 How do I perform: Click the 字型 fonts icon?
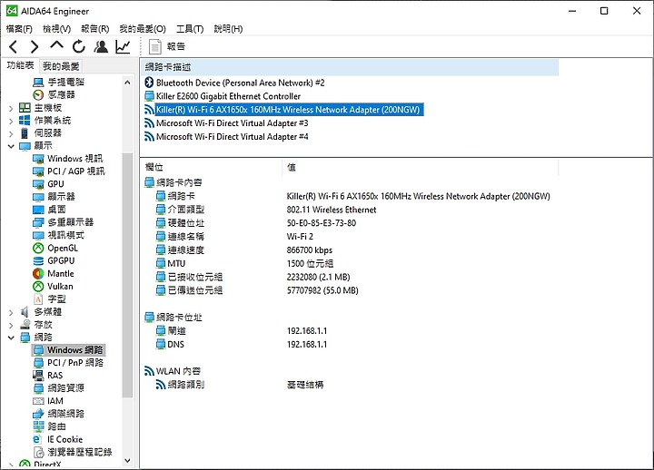pos(38,299)
